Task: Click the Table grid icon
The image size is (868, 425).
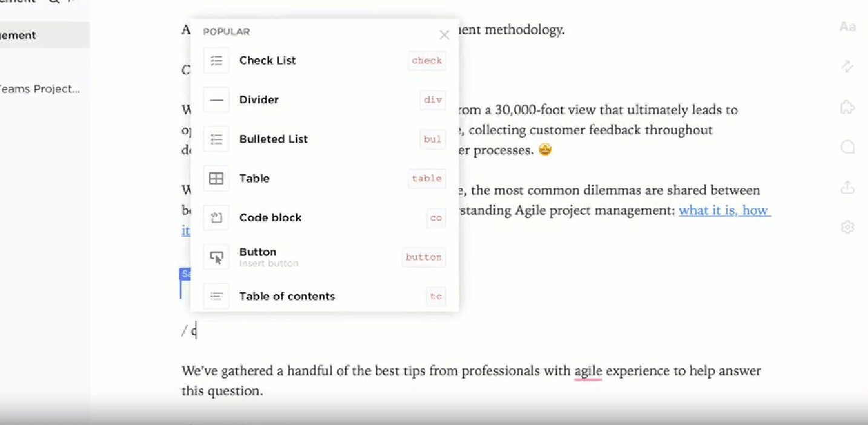Action: point(216,178)
